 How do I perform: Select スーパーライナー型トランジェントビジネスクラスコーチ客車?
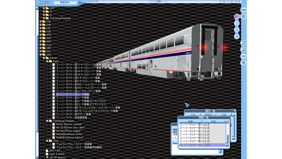[87, 111]
